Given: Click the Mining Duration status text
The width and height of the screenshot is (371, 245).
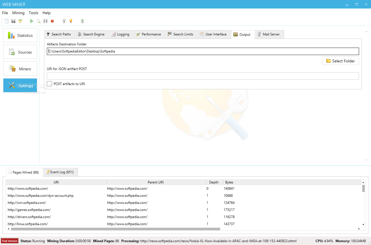Looking at the screenshot, I should coord(69,241).
